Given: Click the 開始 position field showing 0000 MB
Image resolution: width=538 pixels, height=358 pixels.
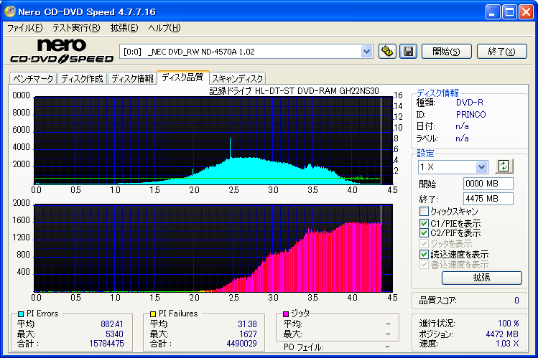Looking at the screenshot, I should (x=488, y=184).
